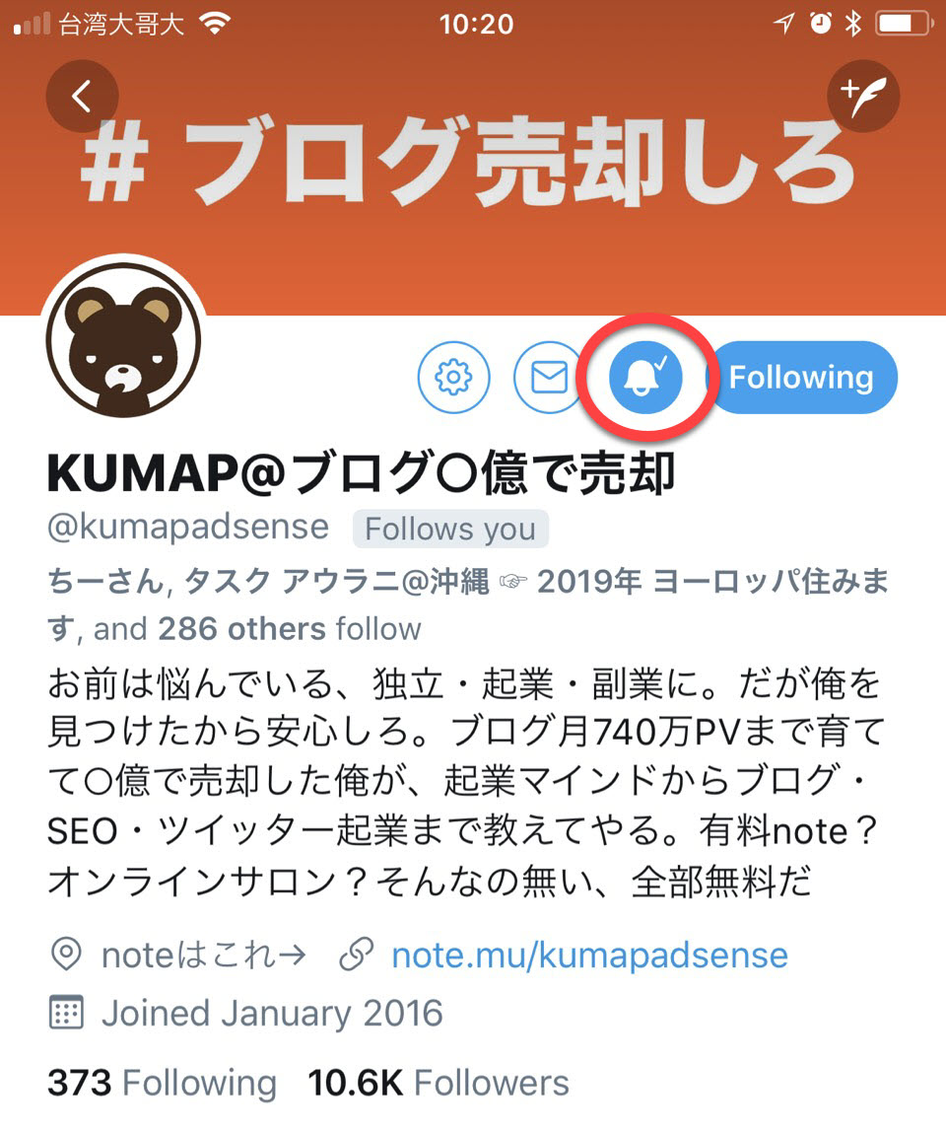Open the 10.6K Followers list

click(x=439, y=1083)
